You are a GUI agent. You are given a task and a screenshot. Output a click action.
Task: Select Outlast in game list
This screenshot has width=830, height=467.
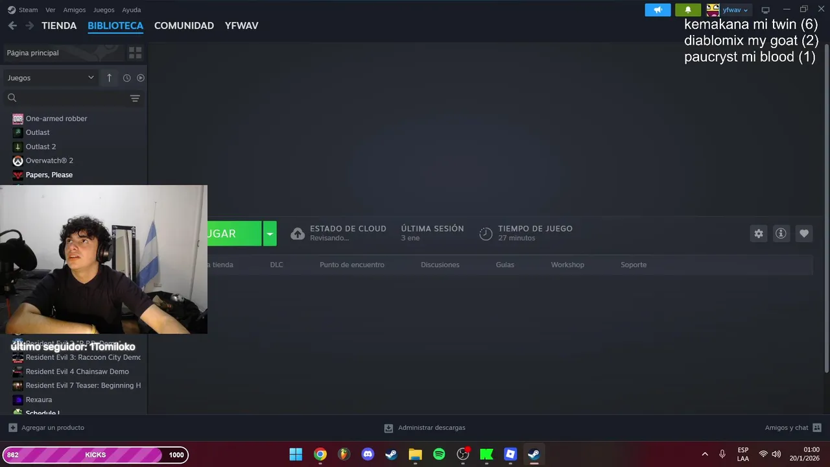coord(38,132)
